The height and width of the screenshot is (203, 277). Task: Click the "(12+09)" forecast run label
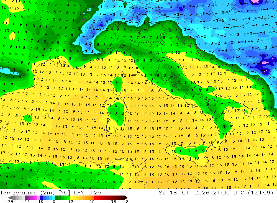pyautogui.click(x=261, y=192)
